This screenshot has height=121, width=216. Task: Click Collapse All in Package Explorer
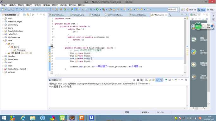(x=24, y=14)
